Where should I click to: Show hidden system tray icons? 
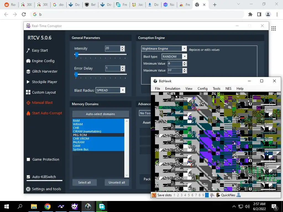[x=234, y=206]
